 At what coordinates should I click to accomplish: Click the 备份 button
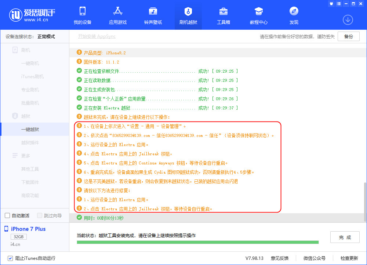click(349, 36)
